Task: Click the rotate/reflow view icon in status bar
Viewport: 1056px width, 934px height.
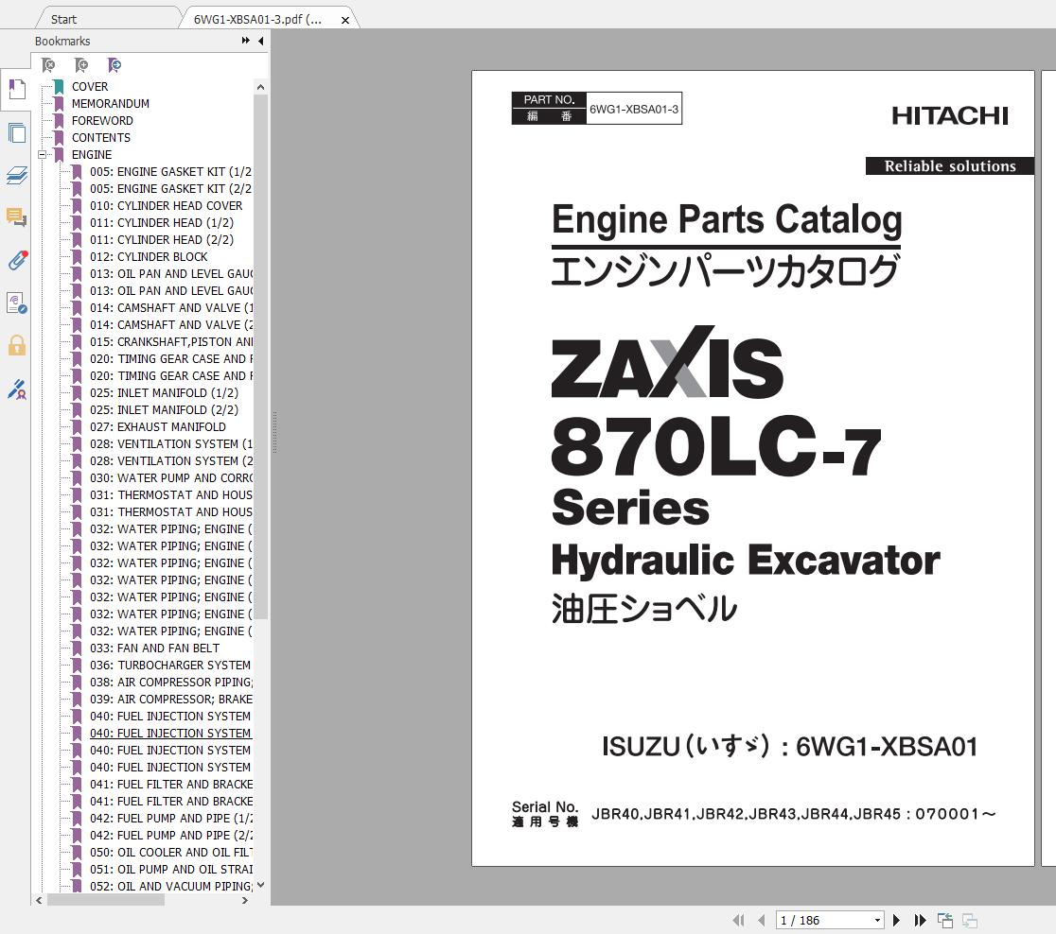Action: [945, 920]
